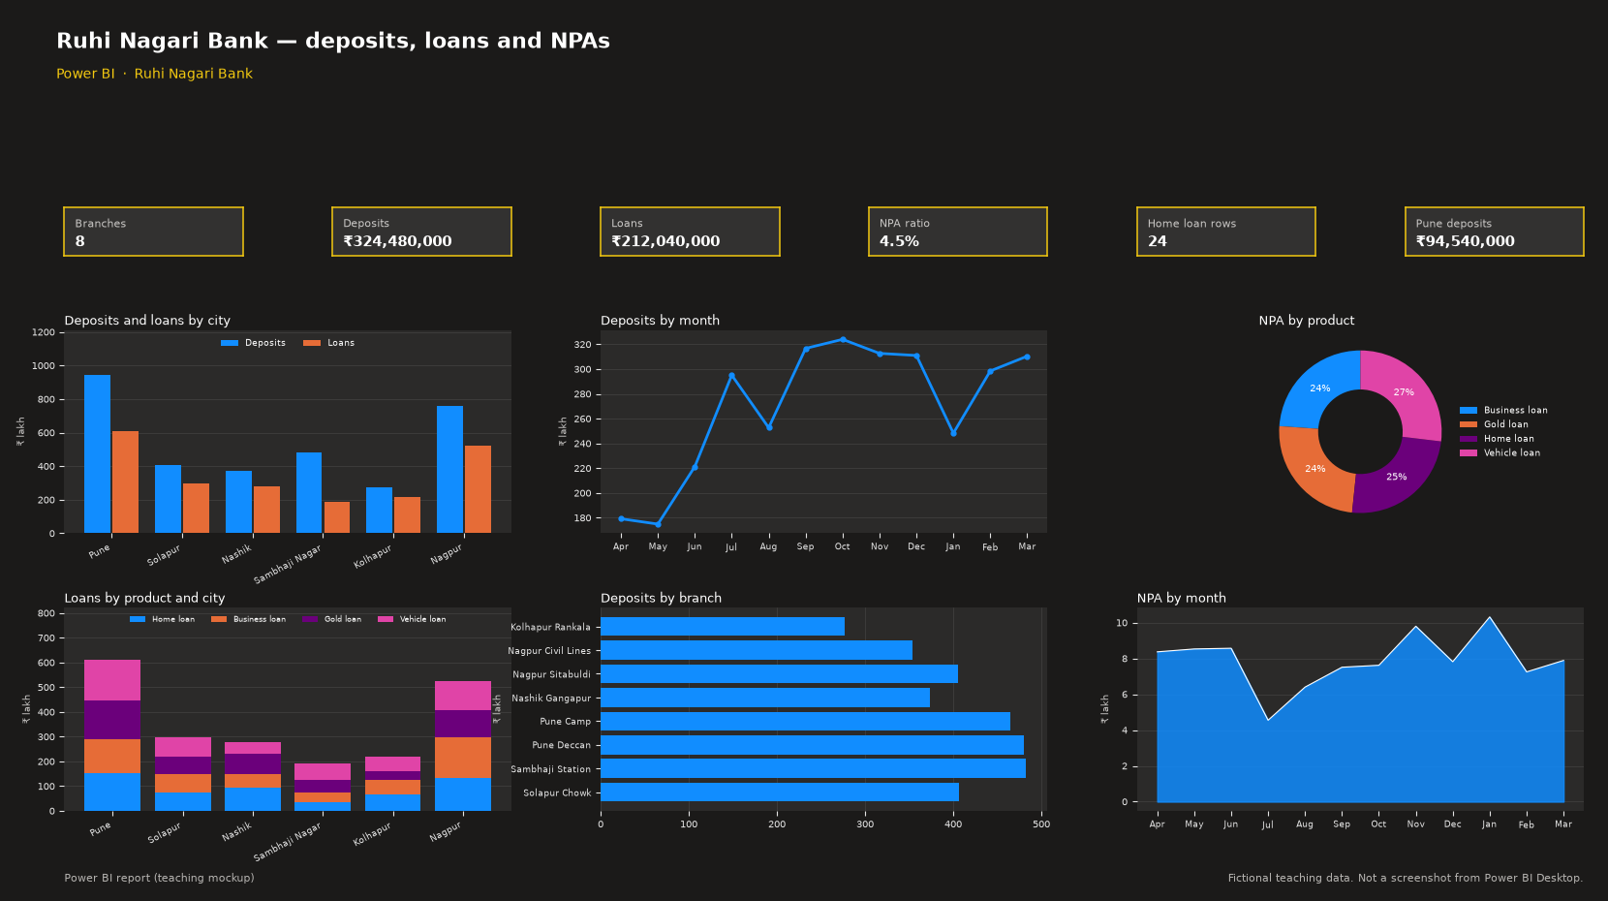The width and height of the screenshot is (1608, 901).
Task: Click Vehicle loan swatch in NPA donut legend
Action: pyautogui.click(x=1469, y=453)
